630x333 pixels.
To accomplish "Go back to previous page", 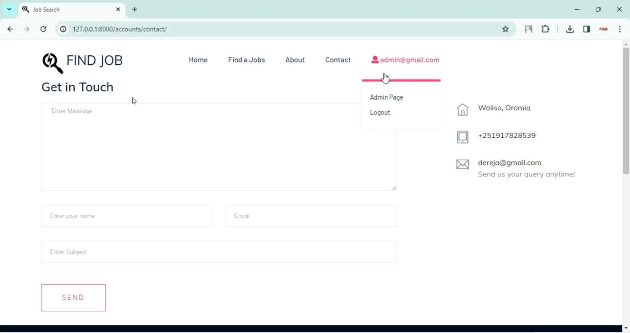I will click(x=10, y=29).
